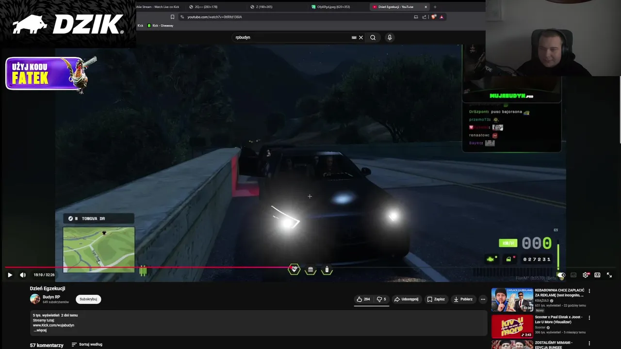The image size is (621, 349).
Task: Open the Sortuj według sort dropdown
Action: coord(87,345)
